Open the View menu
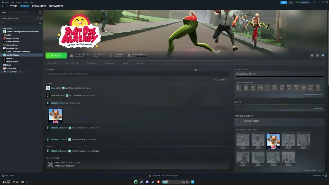 point(12,2)
